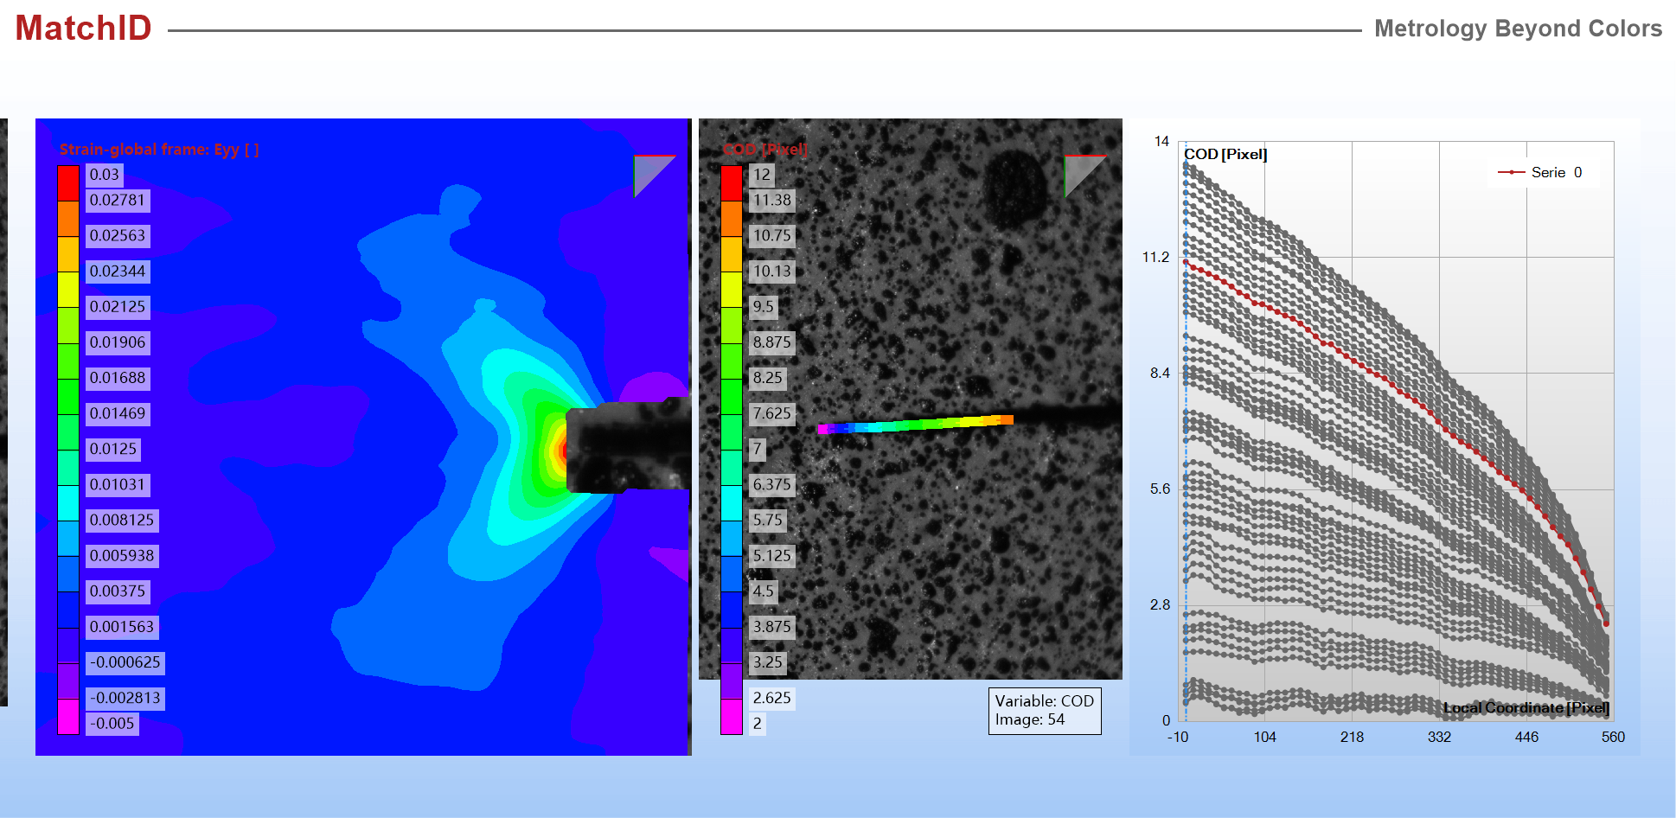Image resolution: width=1676 pixels, height=818 pixels.
Task: Click strain legend value 0.008125
Action: coord(122,520)
